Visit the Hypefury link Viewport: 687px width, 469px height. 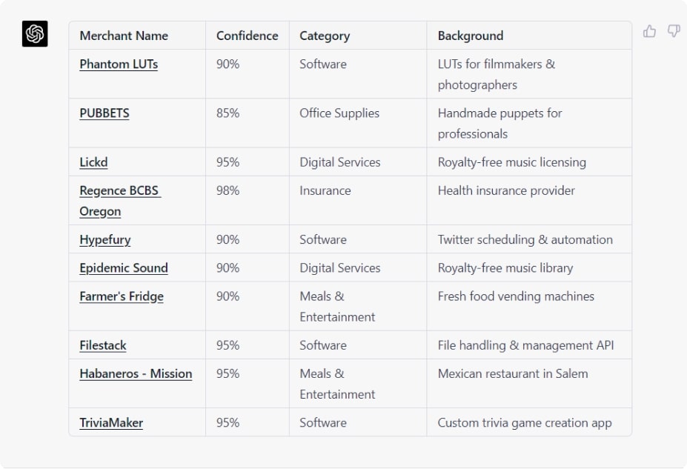pyautogui.click(x=105, y=240)
